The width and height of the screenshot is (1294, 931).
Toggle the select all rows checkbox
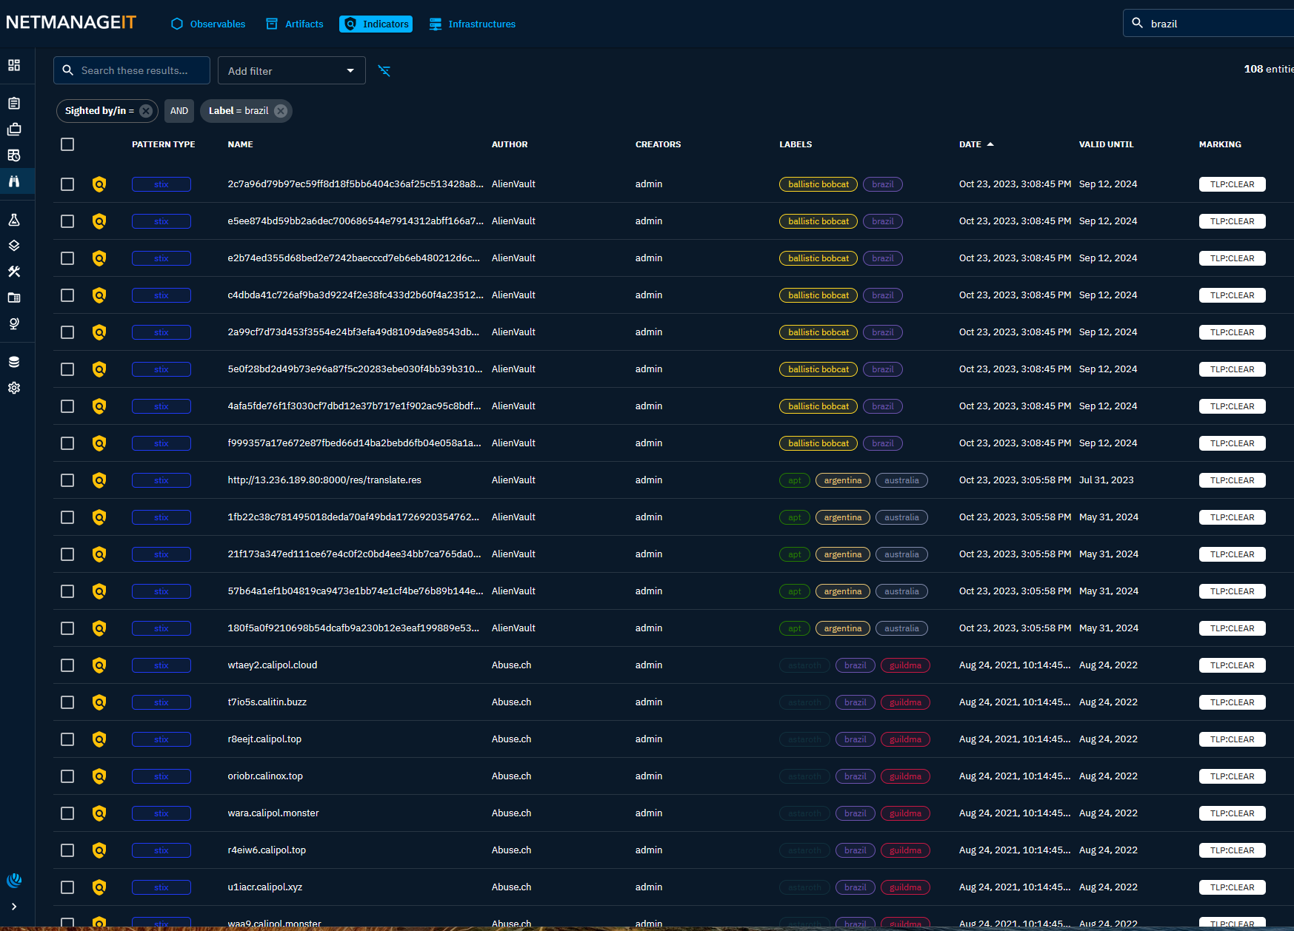pos(67,144)
